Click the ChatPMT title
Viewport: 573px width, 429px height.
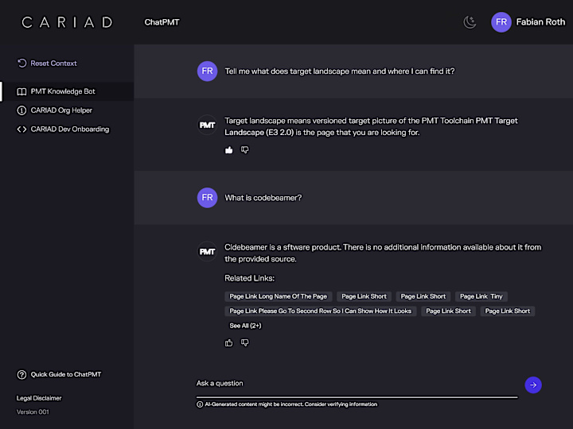tap(162, 22)
